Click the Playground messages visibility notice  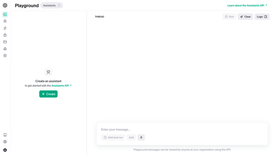182,149
